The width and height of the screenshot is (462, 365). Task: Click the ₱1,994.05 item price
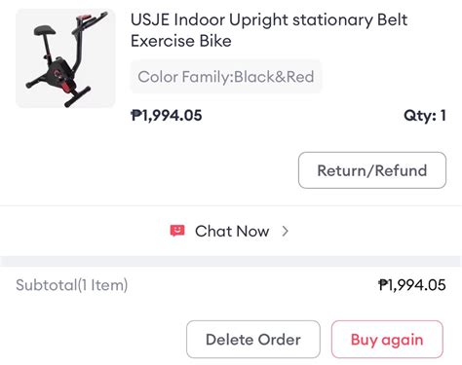[x=167, y=116]
